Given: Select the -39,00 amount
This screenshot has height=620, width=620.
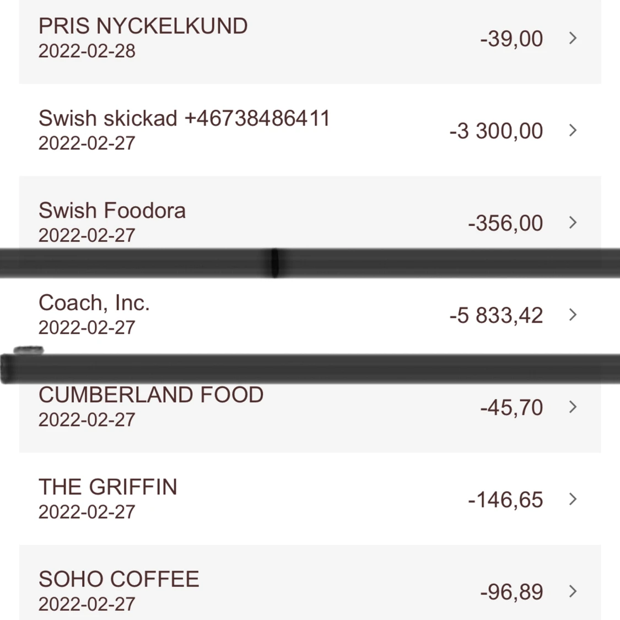Looking at the screenshot, I should click(511, 39).
